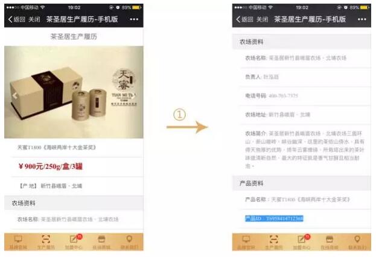
Task: Show previous slide with the left arrow on product image
Action: (14, 96)
